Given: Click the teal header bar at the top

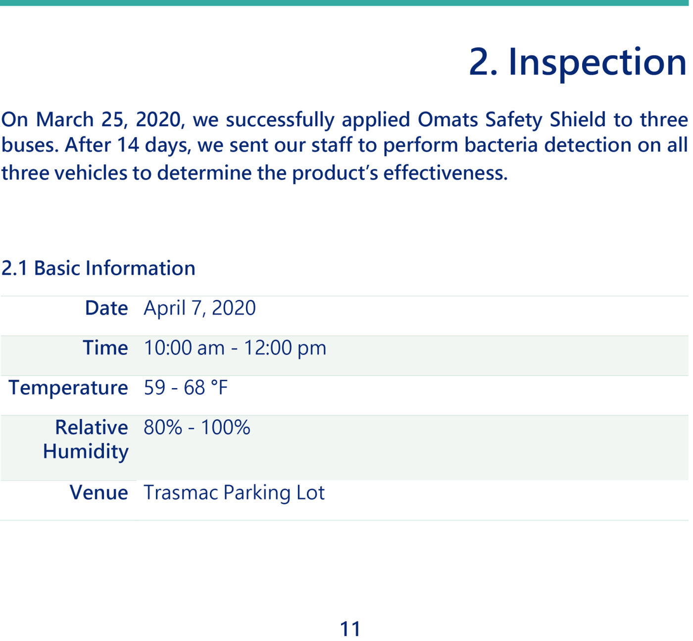Looking at the screenshot, I should [346, 3].
